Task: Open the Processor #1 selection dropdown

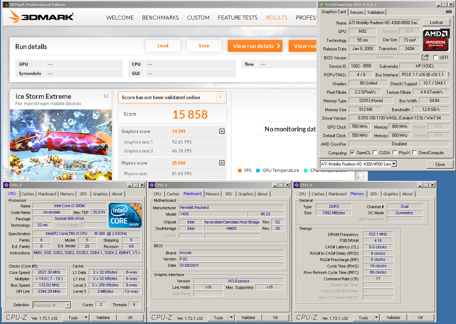Action: (68, 305)
